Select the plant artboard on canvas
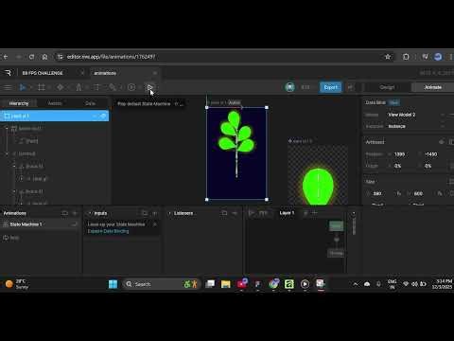 [236, 153]
